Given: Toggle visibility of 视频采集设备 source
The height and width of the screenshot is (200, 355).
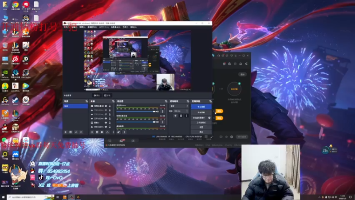Looking at the screenshot, I should [106, 106].
